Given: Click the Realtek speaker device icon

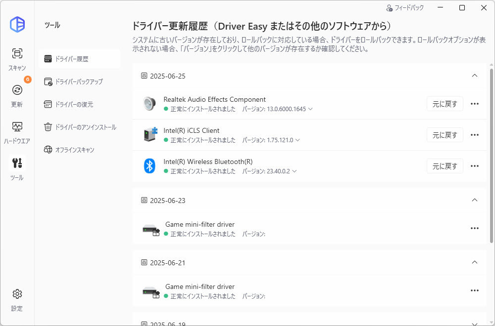Looking at the screenshot, I should (149, 104).
